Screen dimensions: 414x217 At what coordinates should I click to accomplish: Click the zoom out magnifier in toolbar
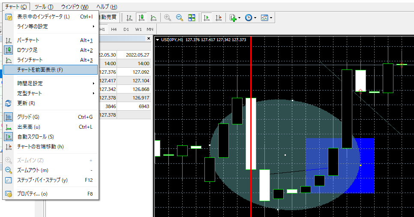180,18
